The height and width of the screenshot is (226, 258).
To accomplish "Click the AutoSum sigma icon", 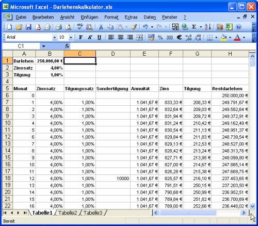I will point(194,27).
